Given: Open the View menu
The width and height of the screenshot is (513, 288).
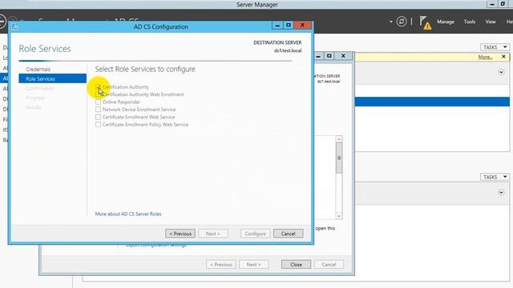Looking at the screenshot, I should [491, 22].
